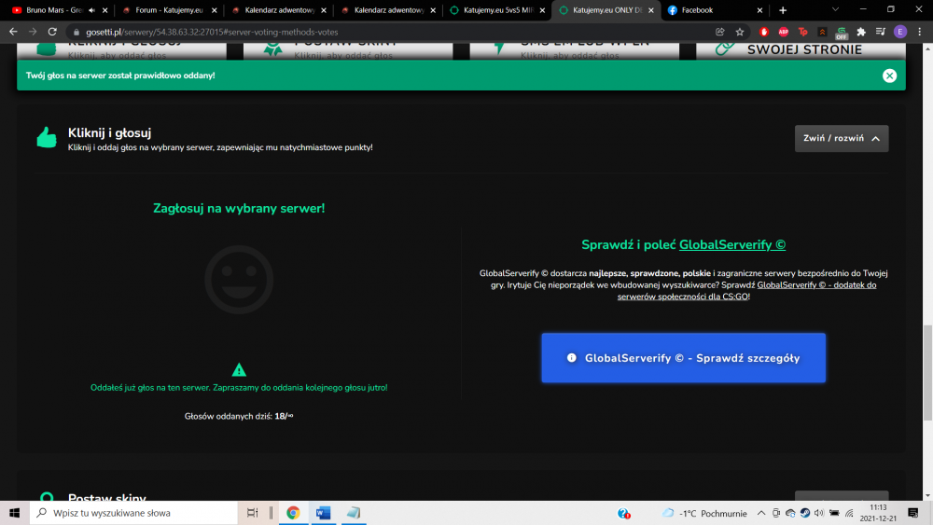Open the Windows notification center

pos(913,513)
